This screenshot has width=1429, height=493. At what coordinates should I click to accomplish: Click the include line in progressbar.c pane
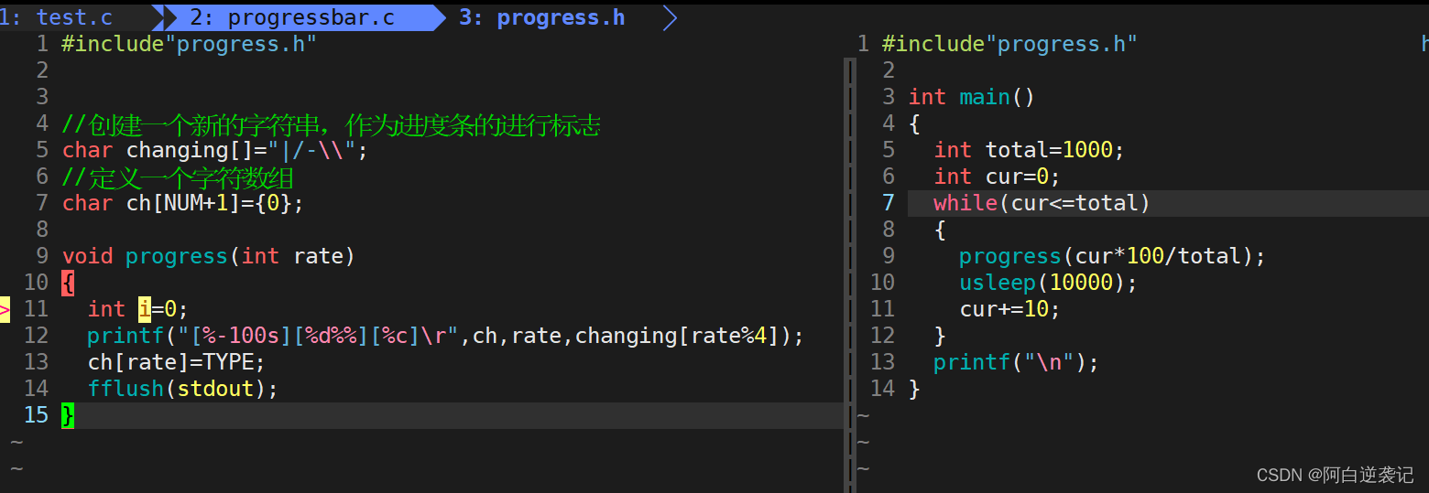point(190,44)
